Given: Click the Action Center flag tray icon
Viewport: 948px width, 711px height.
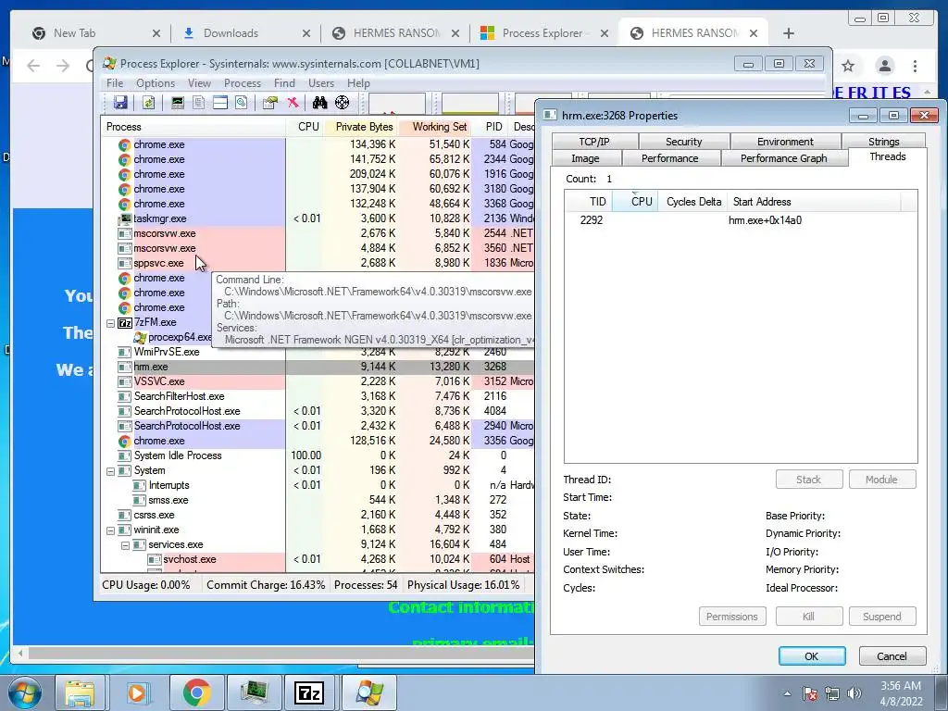Looking at the screenshot, I should click(x=810, y=693).
